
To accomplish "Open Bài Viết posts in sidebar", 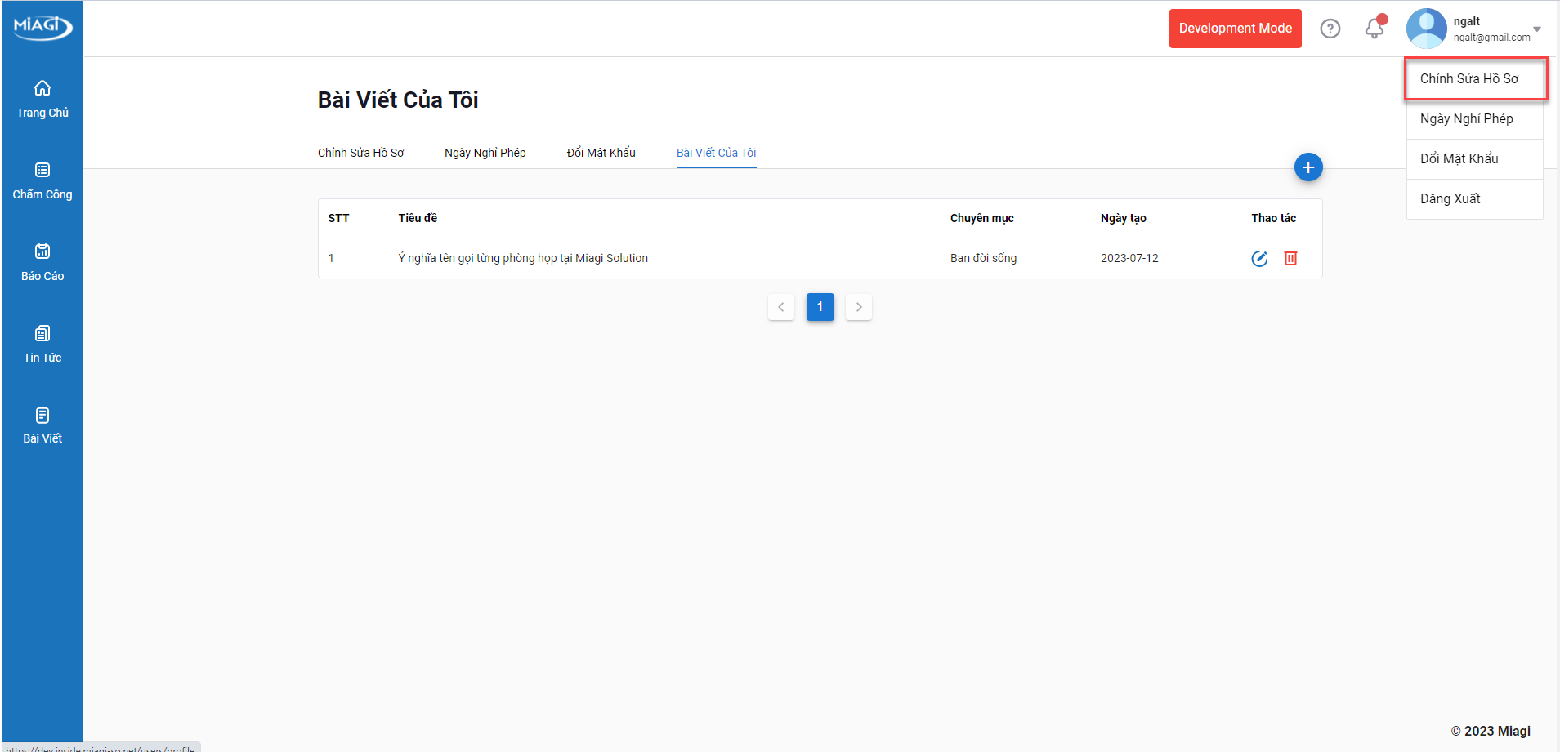I will point(42,425).
